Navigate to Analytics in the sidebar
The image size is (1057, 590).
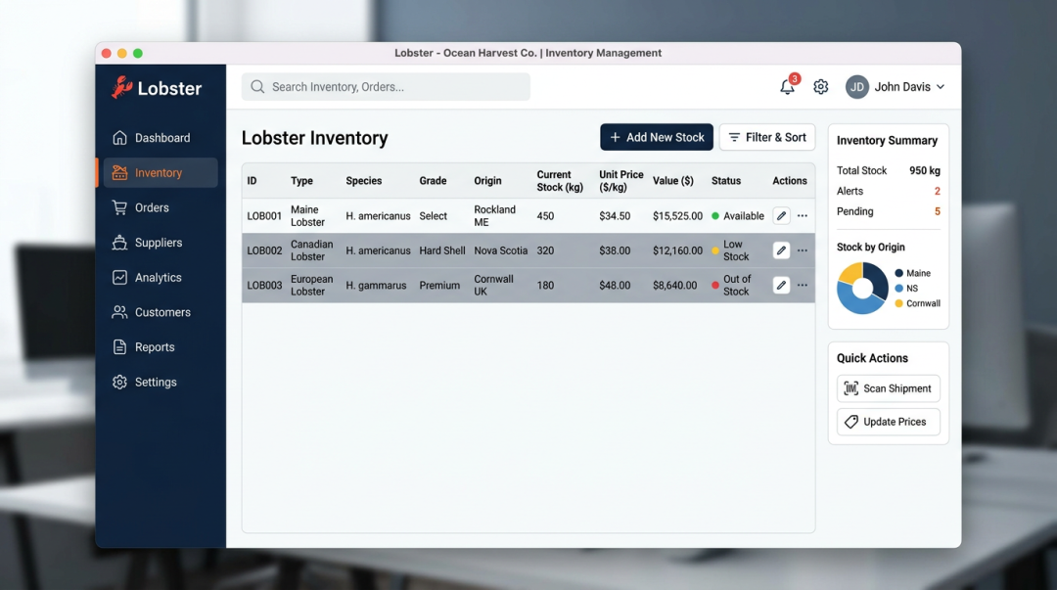pyautogui.click(x=158, y=278)
